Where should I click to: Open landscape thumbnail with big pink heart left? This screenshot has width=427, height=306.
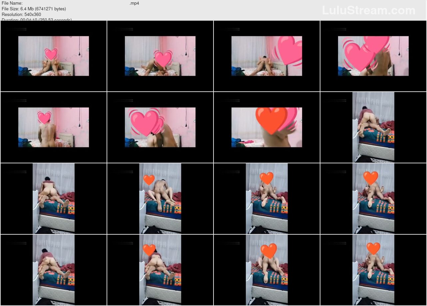point(160,127)
